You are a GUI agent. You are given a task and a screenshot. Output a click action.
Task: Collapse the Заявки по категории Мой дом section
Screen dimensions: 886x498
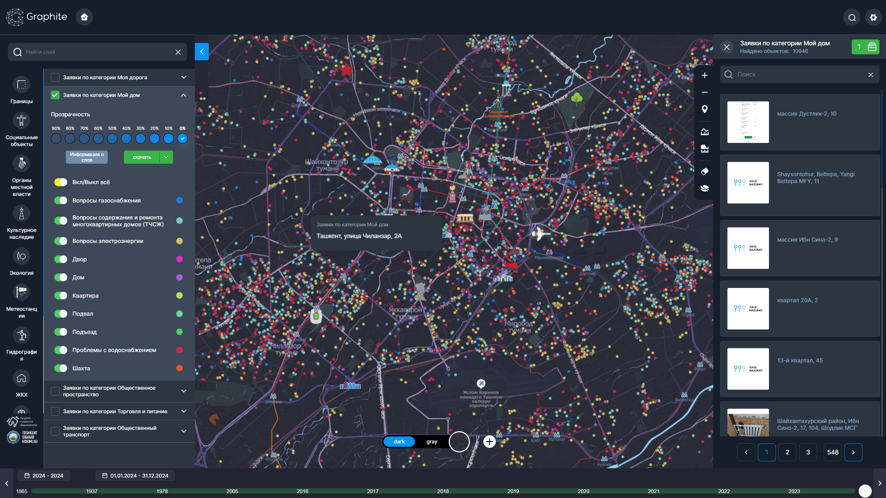click(184, 95)
